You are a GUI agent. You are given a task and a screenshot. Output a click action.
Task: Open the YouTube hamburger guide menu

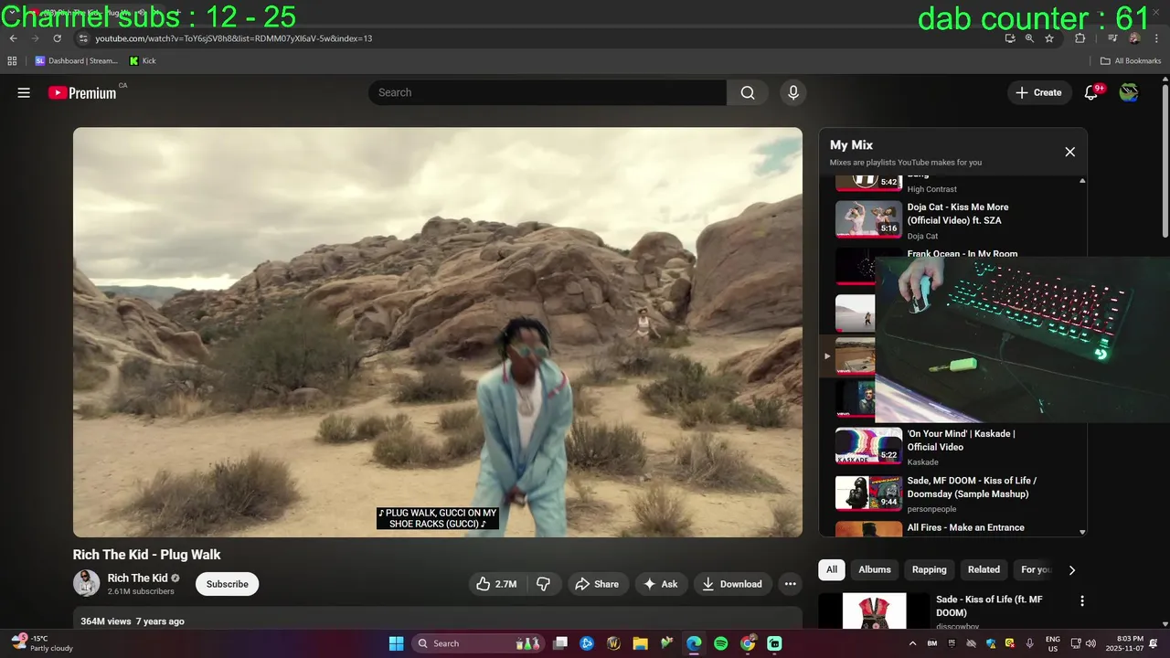click(24, 92)
